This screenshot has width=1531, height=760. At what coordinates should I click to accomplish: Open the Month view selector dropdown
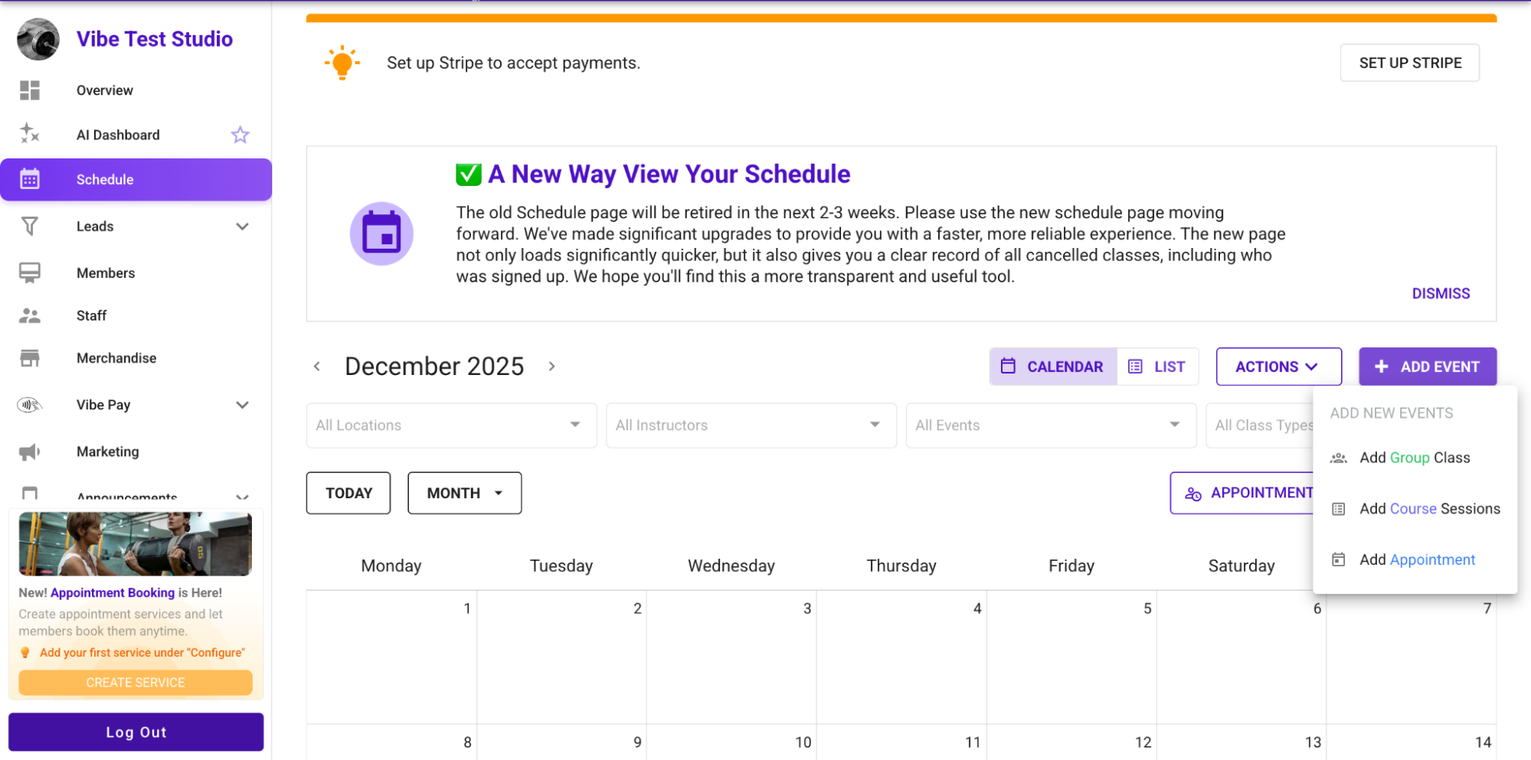coord(464,493)
